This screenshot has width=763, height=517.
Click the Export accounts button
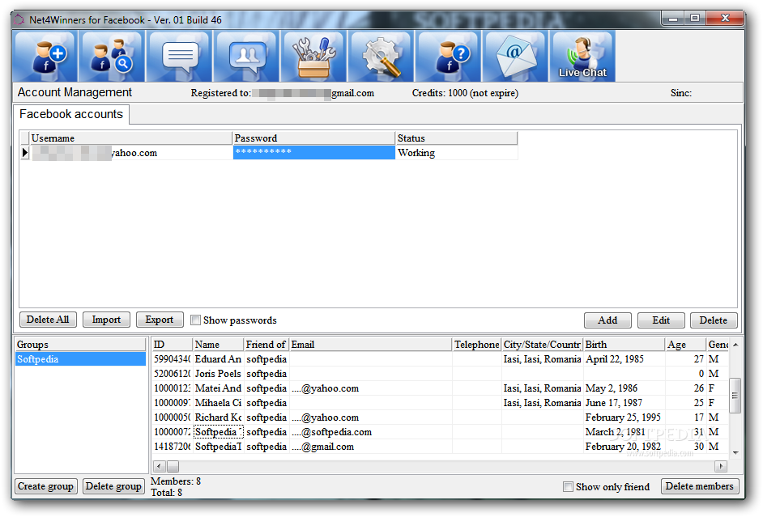[x=159, y=320]
